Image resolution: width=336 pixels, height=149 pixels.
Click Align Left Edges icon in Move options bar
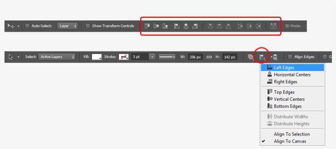[177, 26]
